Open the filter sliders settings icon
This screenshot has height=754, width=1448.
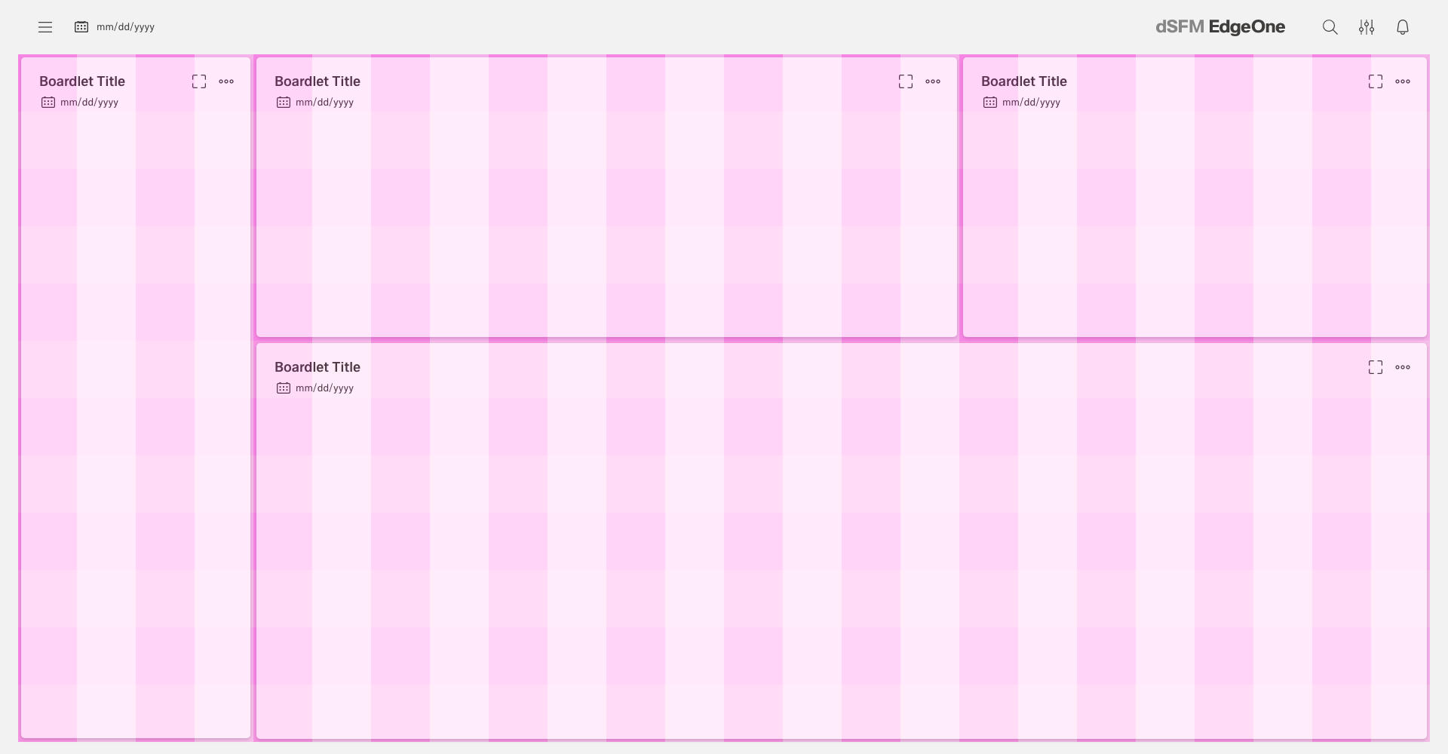[1366, 27]
